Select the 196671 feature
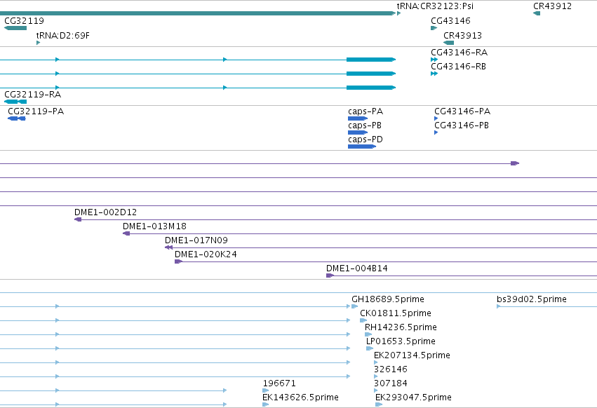 (265, 390)
